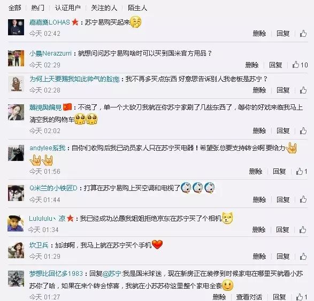Switch to the 热门 tab
Image resolution: width=314 pixels, height=301 pixels.
click(37, 8)
